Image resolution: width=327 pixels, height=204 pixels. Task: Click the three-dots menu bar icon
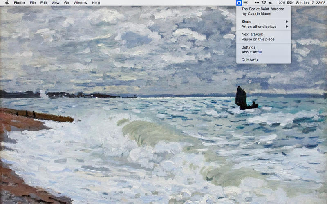coord(257,3)
